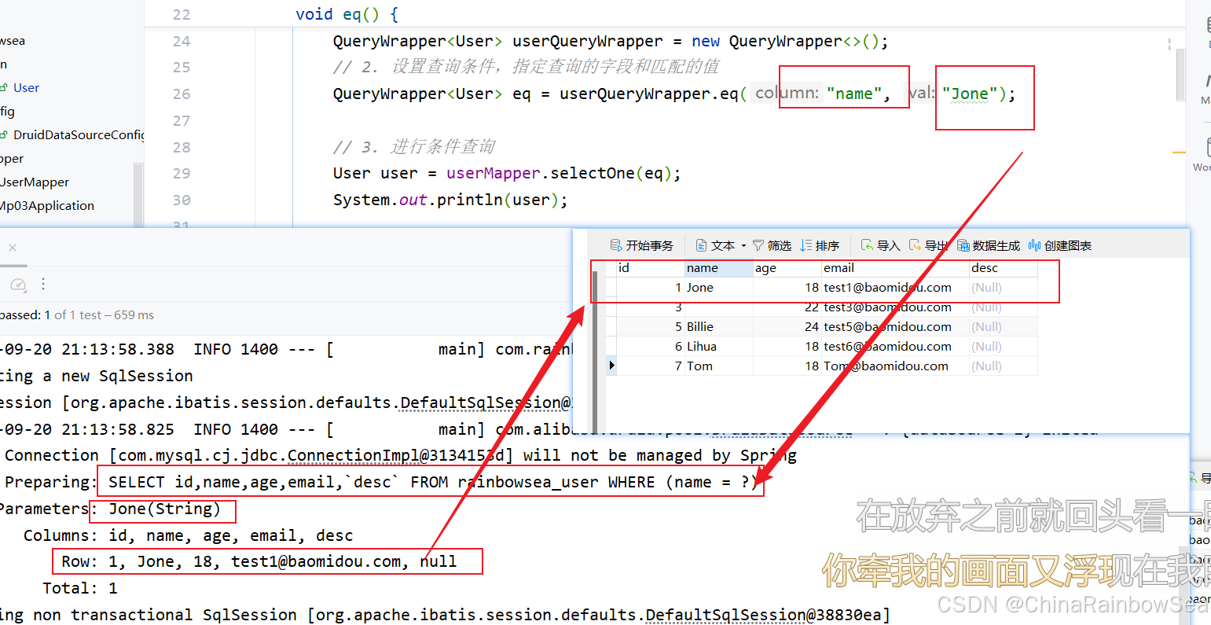Select the name column header
This screenshot has width=1211, height=625.
[x=718, y=268]
